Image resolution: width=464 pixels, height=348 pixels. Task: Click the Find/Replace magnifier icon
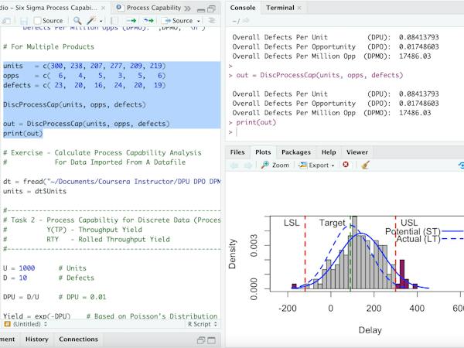pyautogui.click(x=77, y=20)
